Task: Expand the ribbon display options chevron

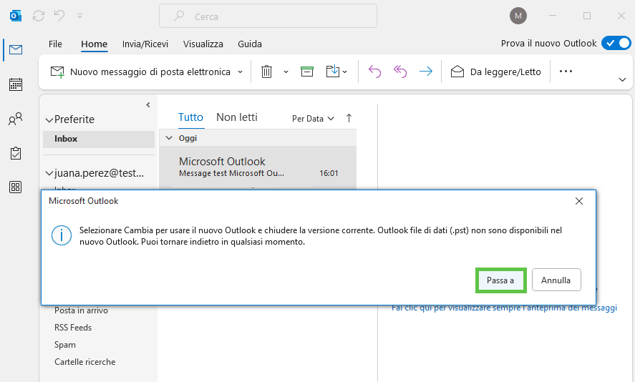Action: point(622,79)
